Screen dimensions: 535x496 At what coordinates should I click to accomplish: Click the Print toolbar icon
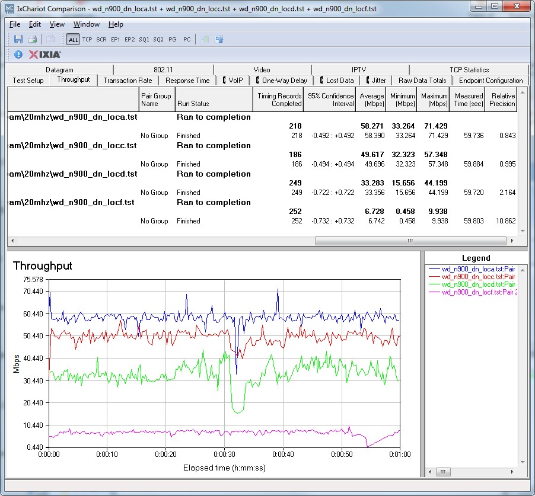pos(33,39)
